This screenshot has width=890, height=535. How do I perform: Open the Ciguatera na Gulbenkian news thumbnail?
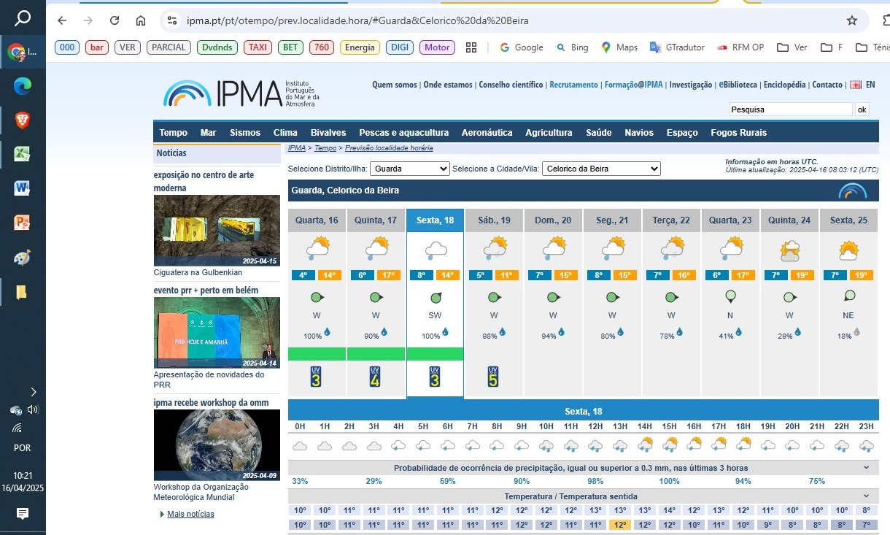click(217, 231)
